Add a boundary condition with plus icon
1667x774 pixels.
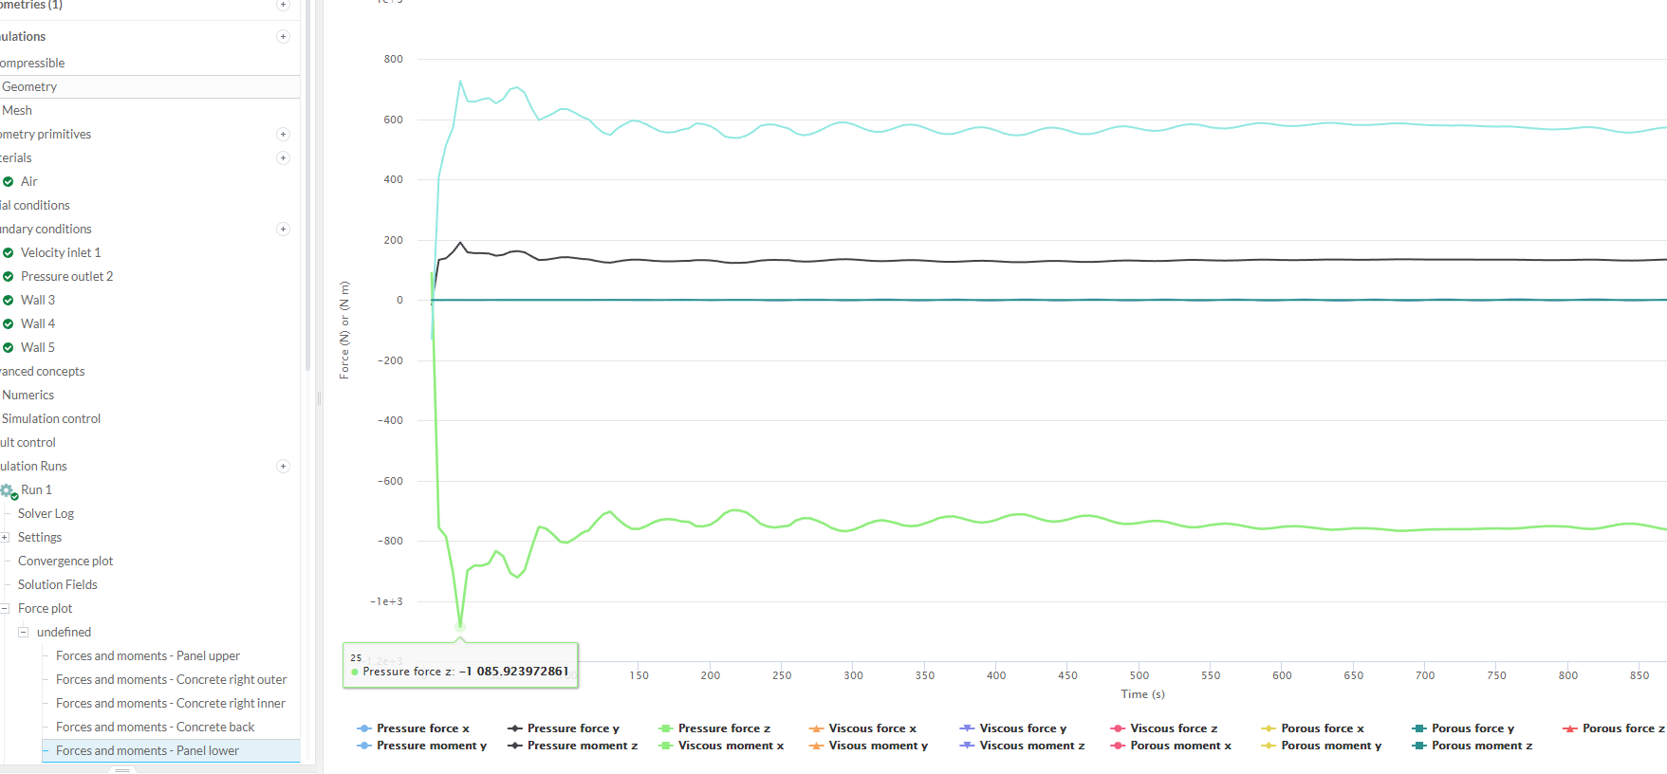283,230
